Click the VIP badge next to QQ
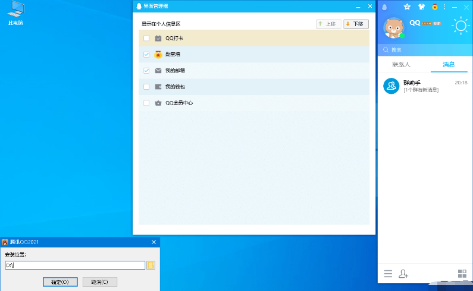This screenshot has height=291, width=473. pos(437,24)
